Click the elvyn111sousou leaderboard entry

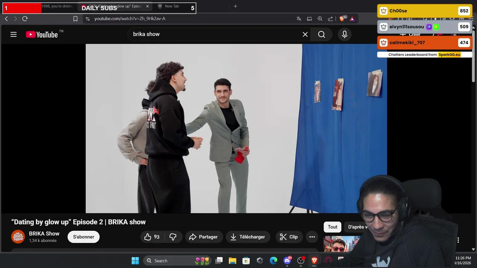(x=425, y=27)
